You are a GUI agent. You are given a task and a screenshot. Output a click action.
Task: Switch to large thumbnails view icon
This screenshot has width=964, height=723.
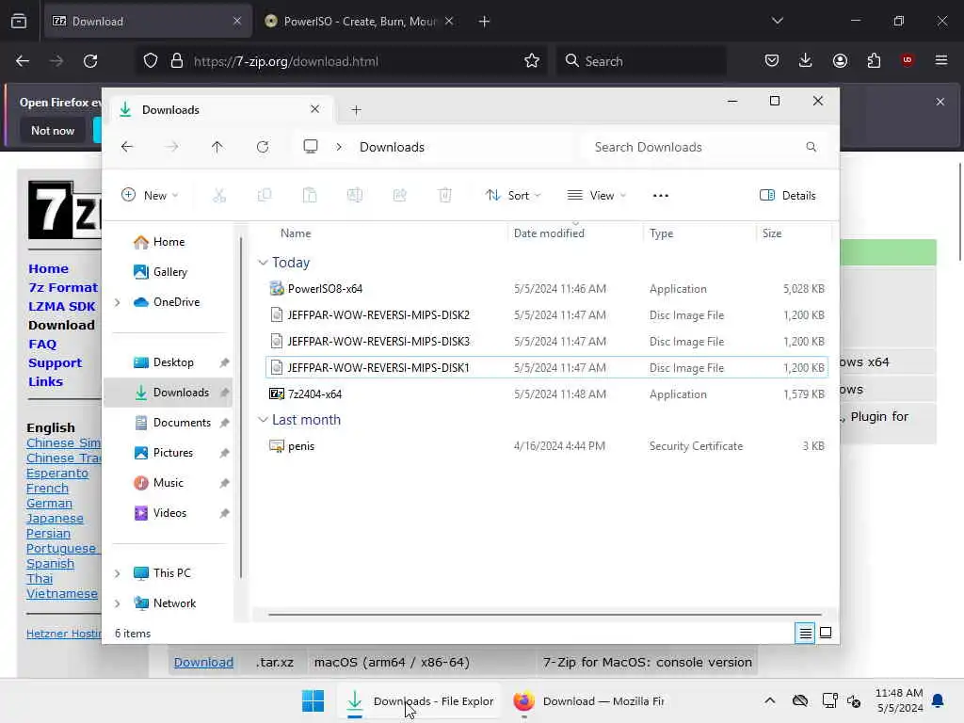(x=826, y=633)
